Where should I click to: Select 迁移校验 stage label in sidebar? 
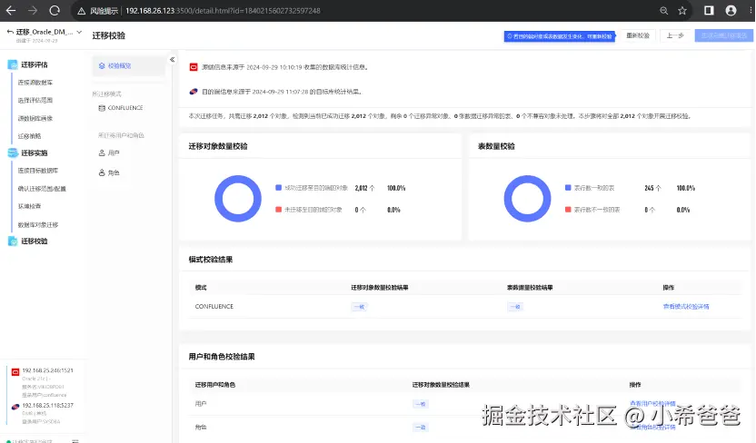[x=35, y=241]
